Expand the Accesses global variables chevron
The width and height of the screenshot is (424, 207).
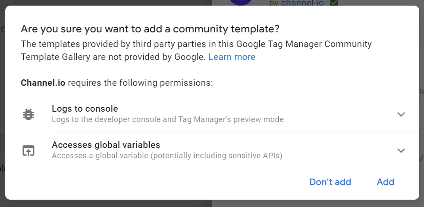coord(401,151)
